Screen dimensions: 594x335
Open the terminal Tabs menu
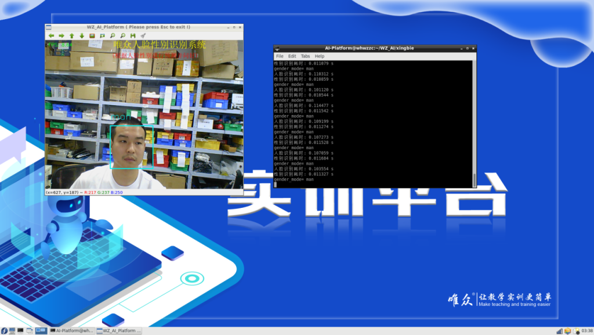coord(305,56)
